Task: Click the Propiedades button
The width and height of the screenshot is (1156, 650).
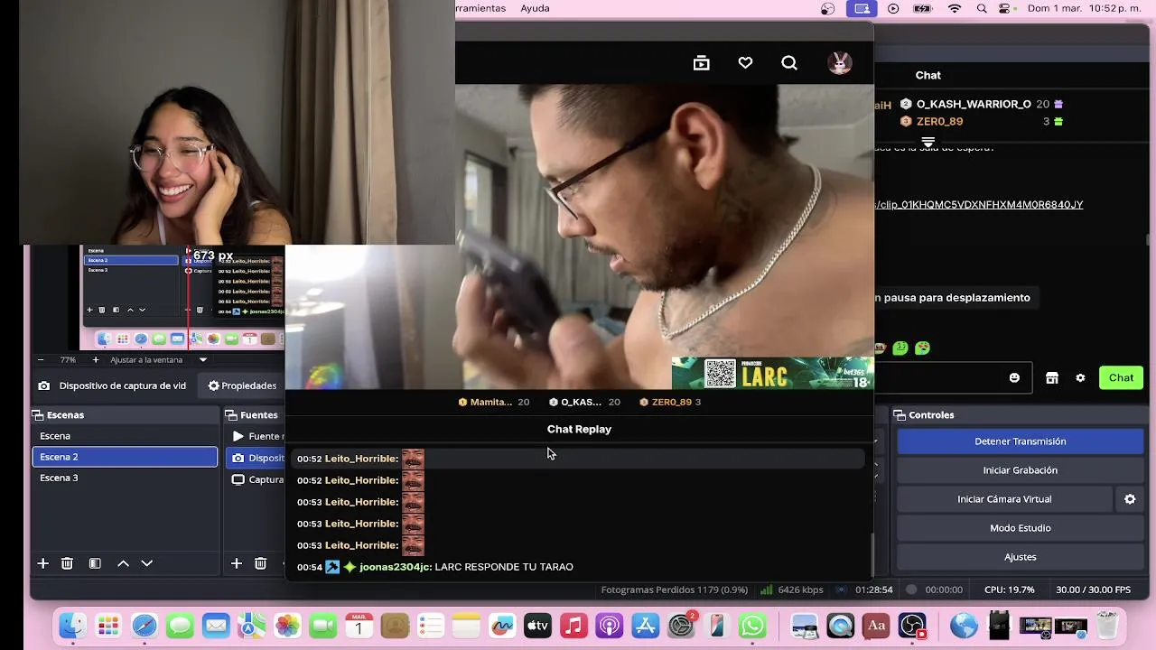Action: 242,385
